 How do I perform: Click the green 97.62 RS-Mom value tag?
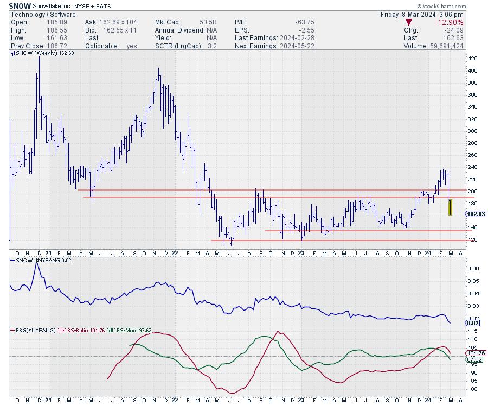[475, 359]
